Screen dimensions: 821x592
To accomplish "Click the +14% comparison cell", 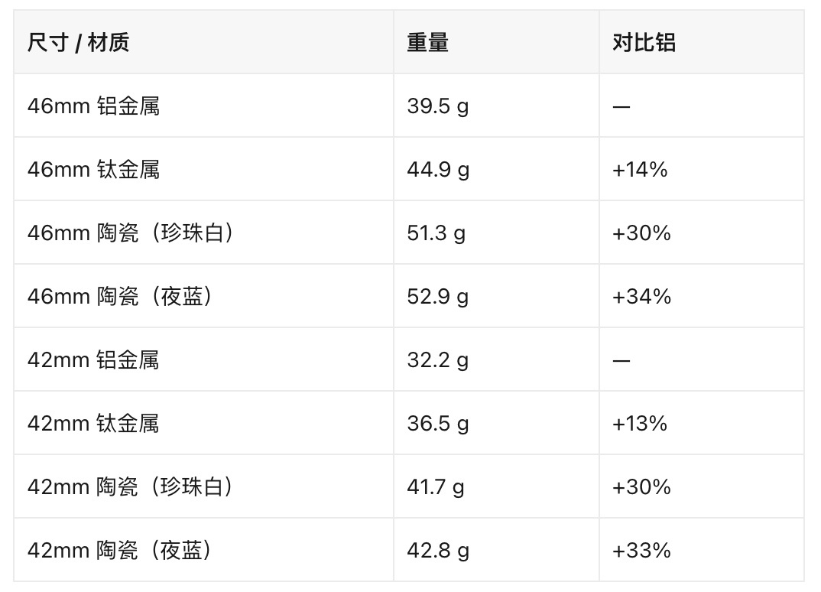I will click(640, 169).
